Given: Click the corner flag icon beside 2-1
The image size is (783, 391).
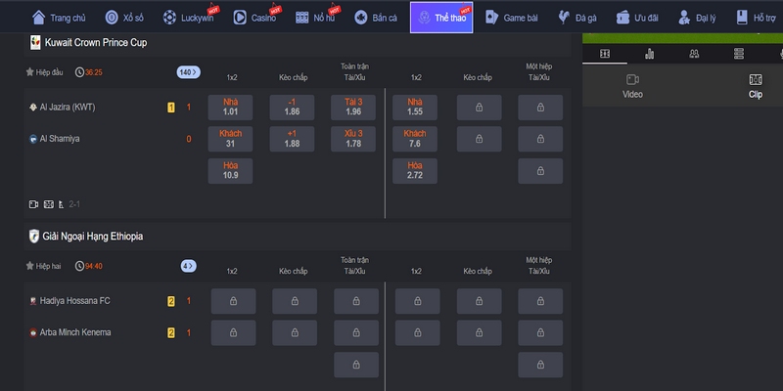Looking at the screenshot, I should click(60, 204).
